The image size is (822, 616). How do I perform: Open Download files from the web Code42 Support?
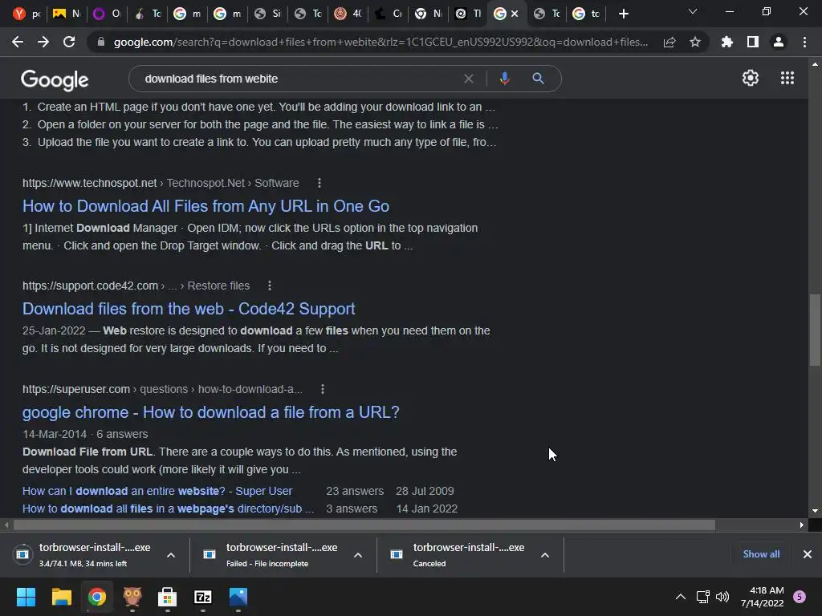coord(189,309)
